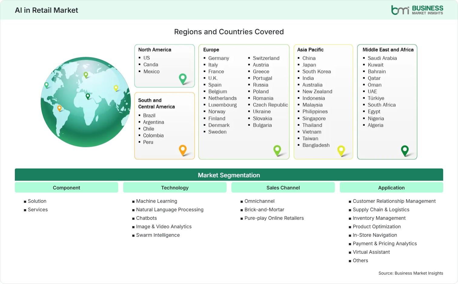Click the Europe heading
Image resolution: width=458 pixels, height=284 pixels.
[x=211, y=50]
